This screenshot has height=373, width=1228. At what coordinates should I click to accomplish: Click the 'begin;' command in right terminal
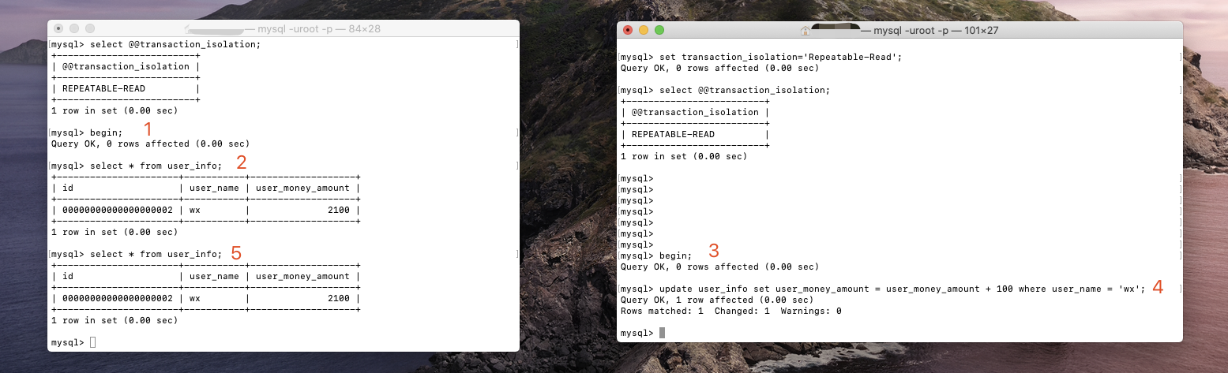pyautogui.click(x=676, y=256)
